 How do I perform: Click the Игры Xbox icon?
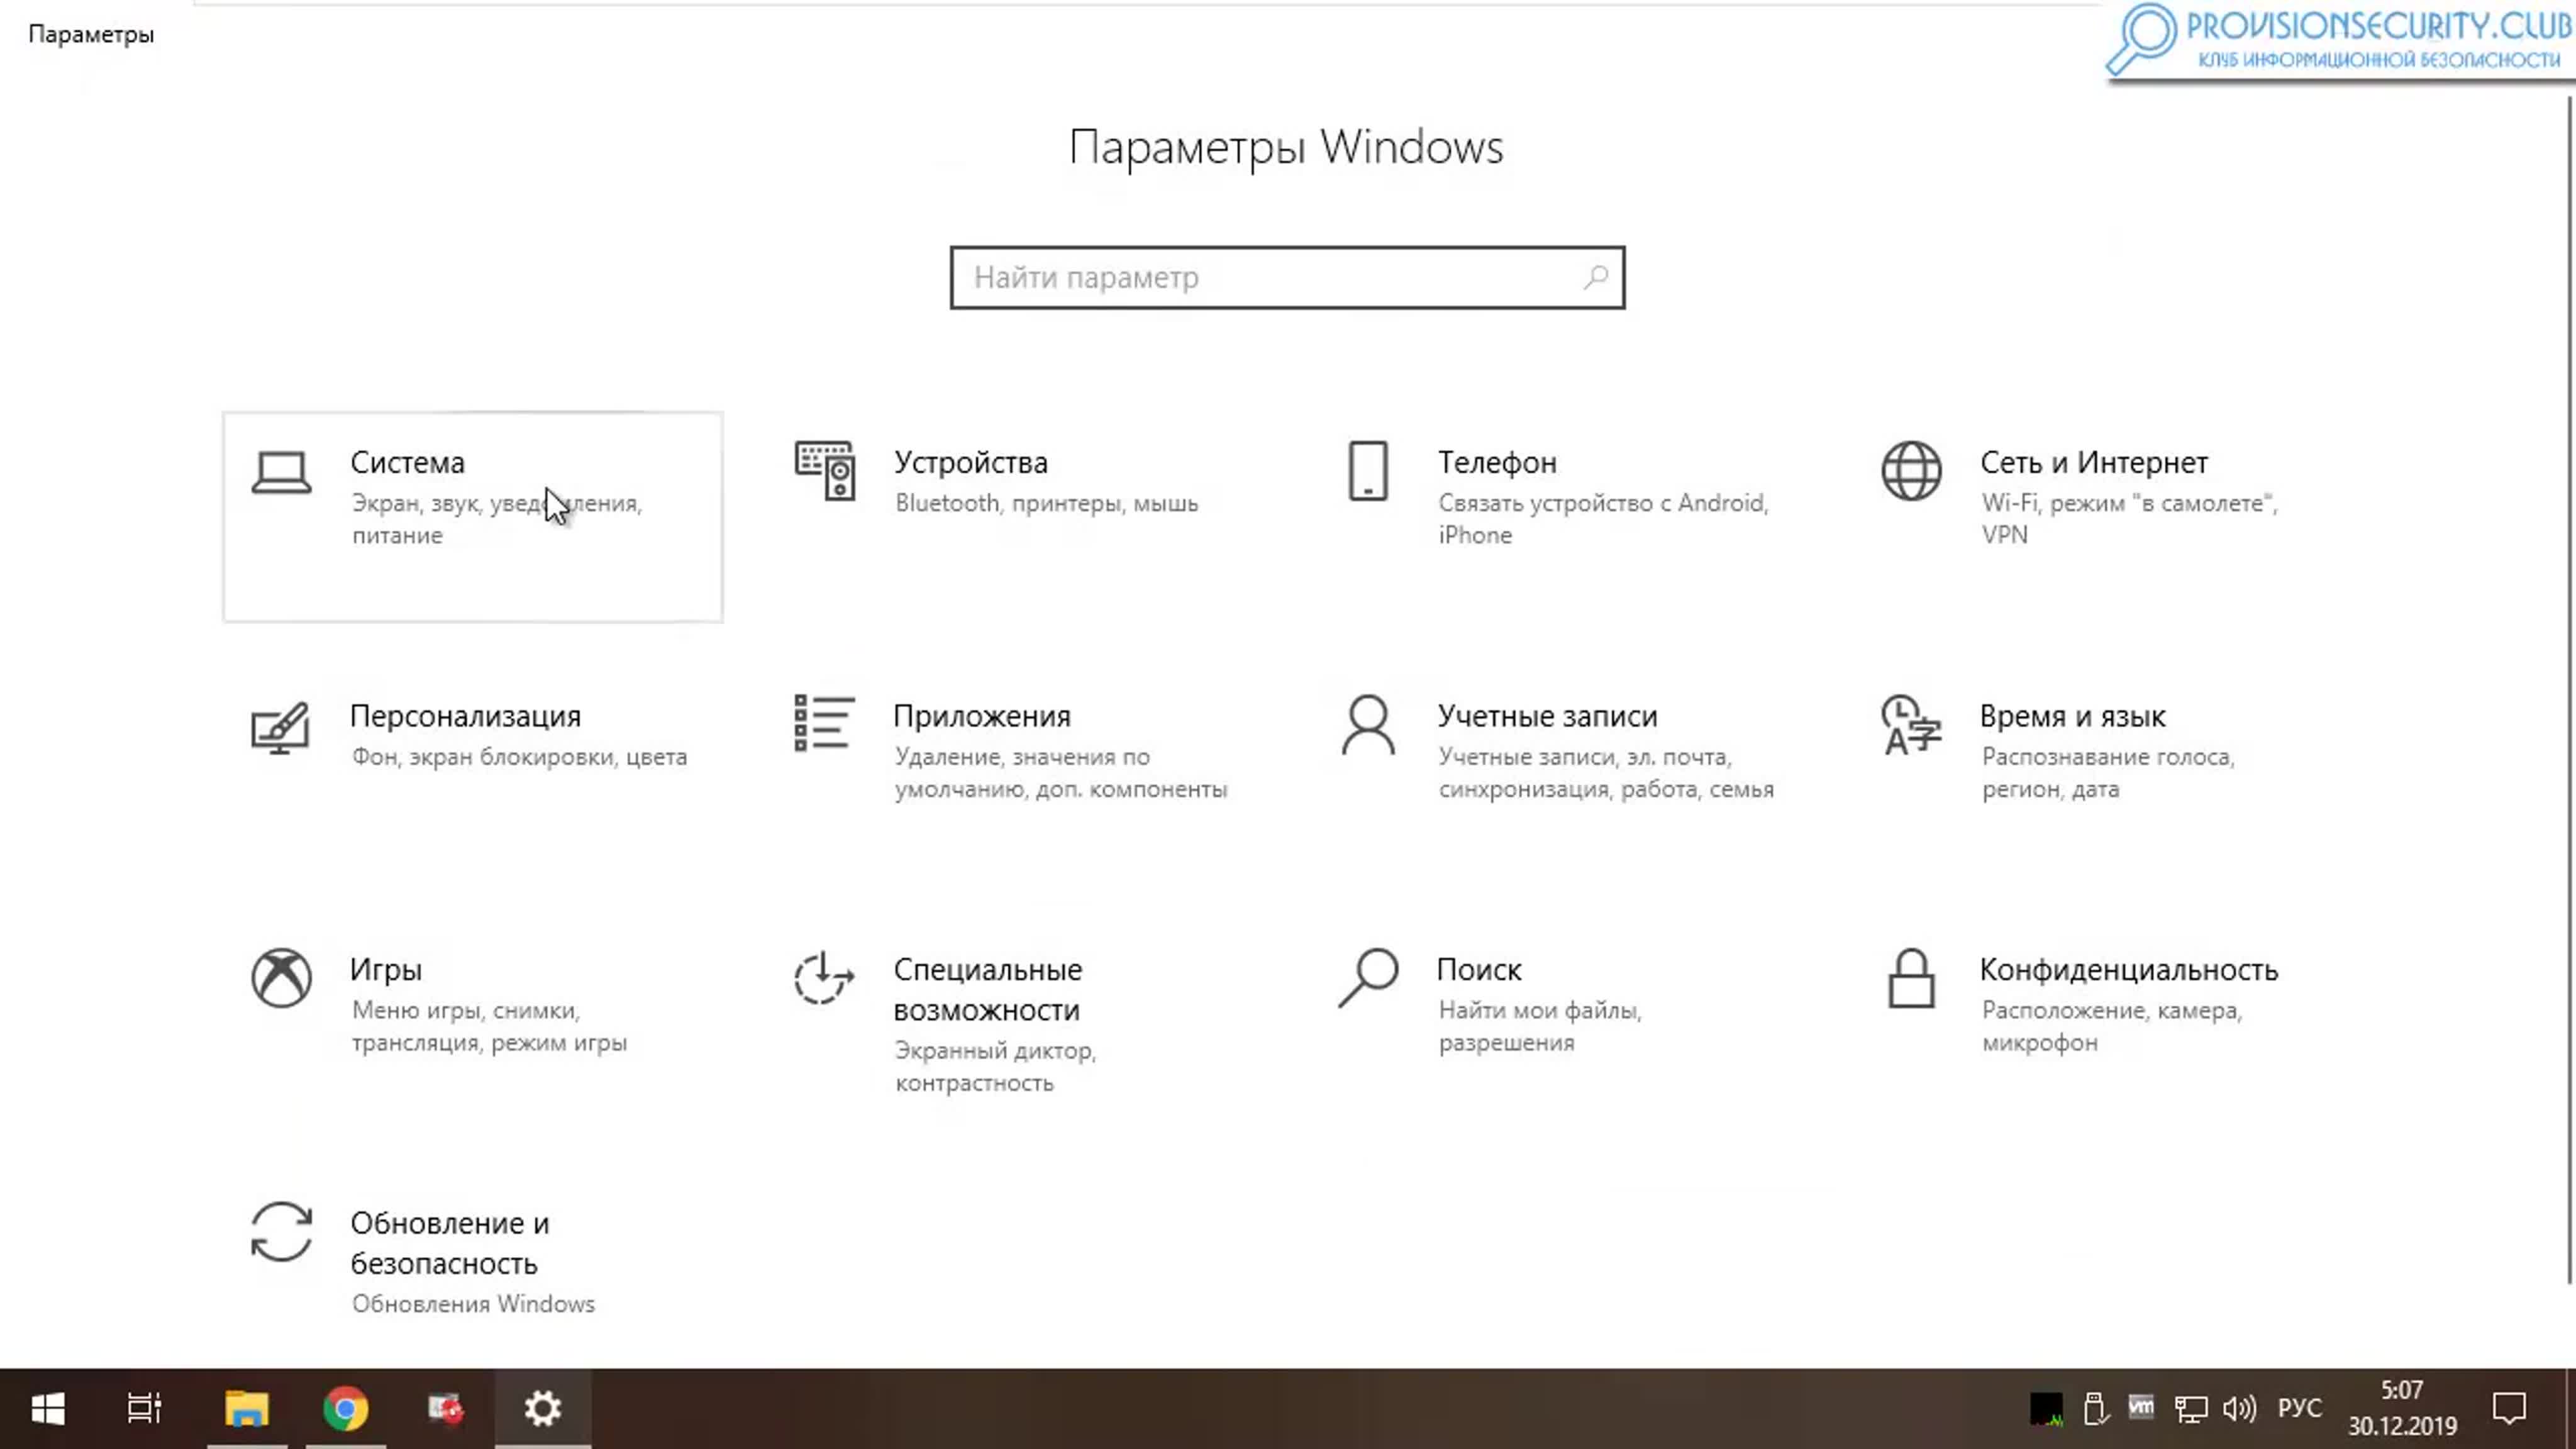pyautogui.click(x=281, y=978)
